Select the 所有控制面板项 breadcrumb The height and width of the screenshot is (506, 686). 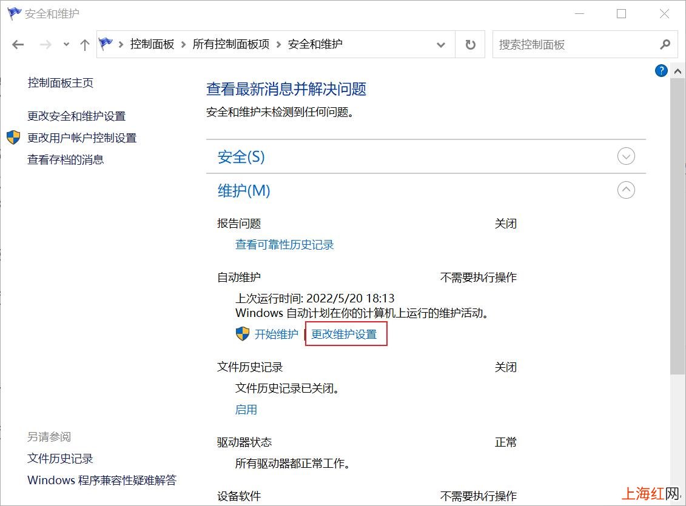(x=231, y=44)
